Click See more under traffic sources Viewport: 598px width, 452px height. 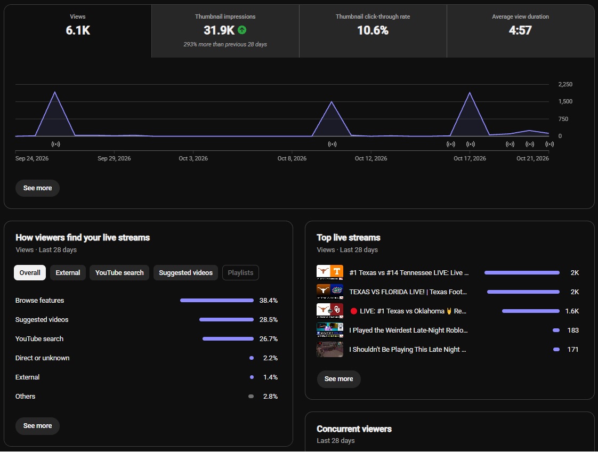click(37, 426)
